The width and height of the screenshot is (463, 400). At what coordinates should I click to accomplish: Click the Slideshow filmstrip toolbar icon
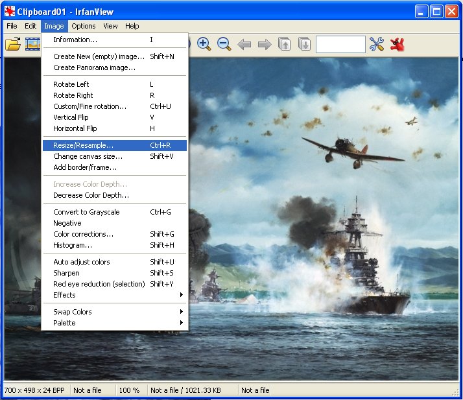pos(32,44)
